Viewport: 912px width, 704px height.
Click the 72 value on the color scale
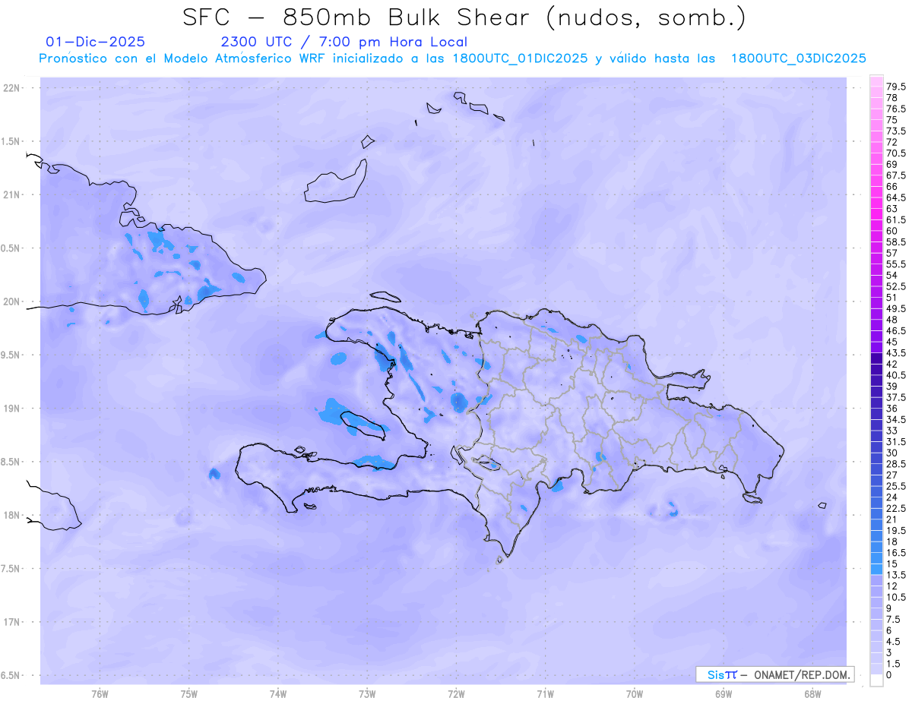click(892, 142)
